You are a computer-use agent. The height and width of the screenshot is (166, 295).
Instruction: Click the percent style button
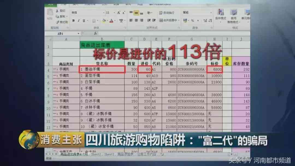pos(192,20)
